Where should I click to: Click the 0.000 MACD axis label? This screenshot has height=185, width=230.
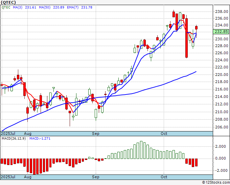[221, 159]
